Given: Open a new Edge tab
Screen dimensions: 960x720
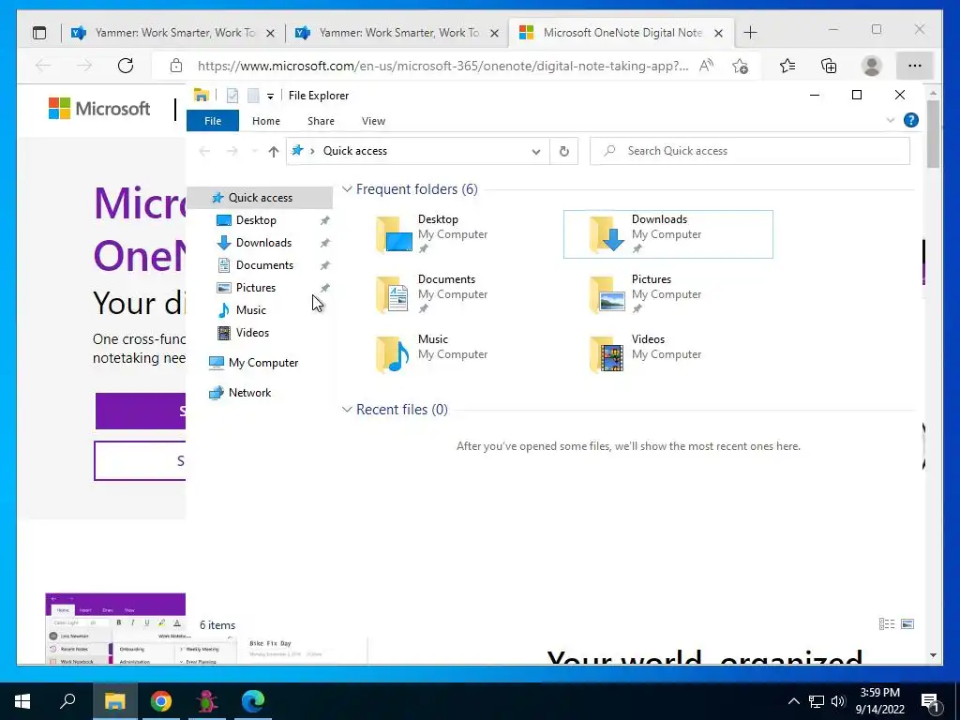Looking at the screenshot, I should tap(750, 33).
